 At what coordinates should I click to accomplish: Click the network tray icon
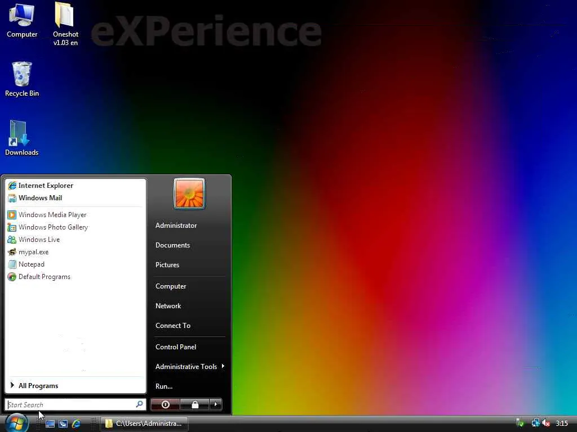pos(535,423)
